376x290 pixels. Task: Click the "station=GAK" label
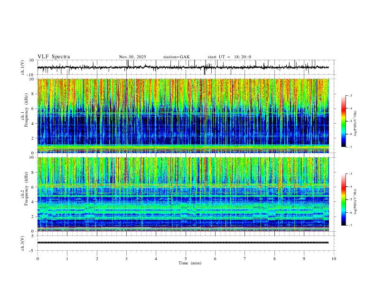click(x=176, y=57)
